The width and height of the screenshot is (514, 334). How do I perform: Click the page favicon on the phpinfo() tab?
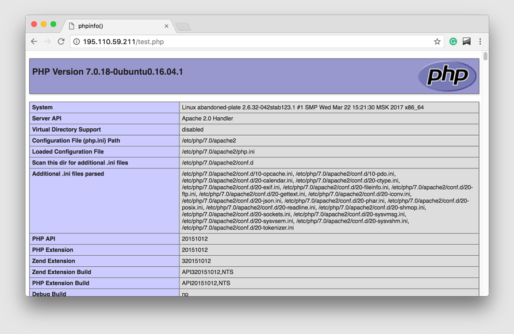(x=72, y=25)
